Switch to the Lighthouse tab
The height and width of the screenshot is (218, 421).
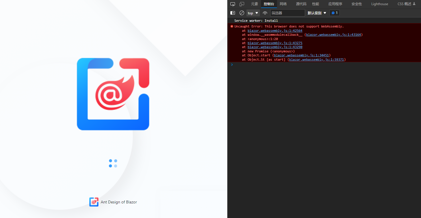(x=380, y=4)
